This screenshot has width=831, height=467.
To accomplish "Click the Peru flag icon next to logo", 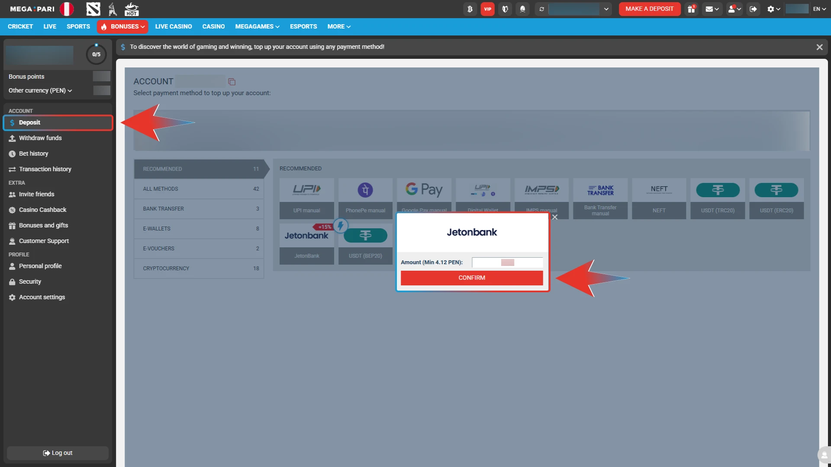I will click(67, 9).
